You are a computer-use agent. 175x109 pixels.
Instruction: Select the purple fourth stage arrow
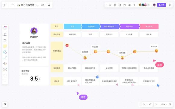tap(129, 26)
